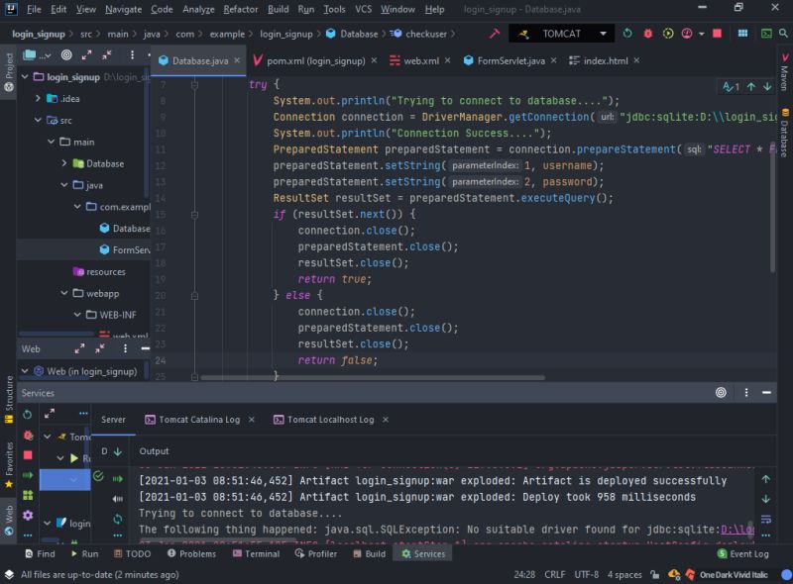This screenshot has width=793, height=584.
Task: Collapse the src folder in Project tree
Action: [40, 122]
